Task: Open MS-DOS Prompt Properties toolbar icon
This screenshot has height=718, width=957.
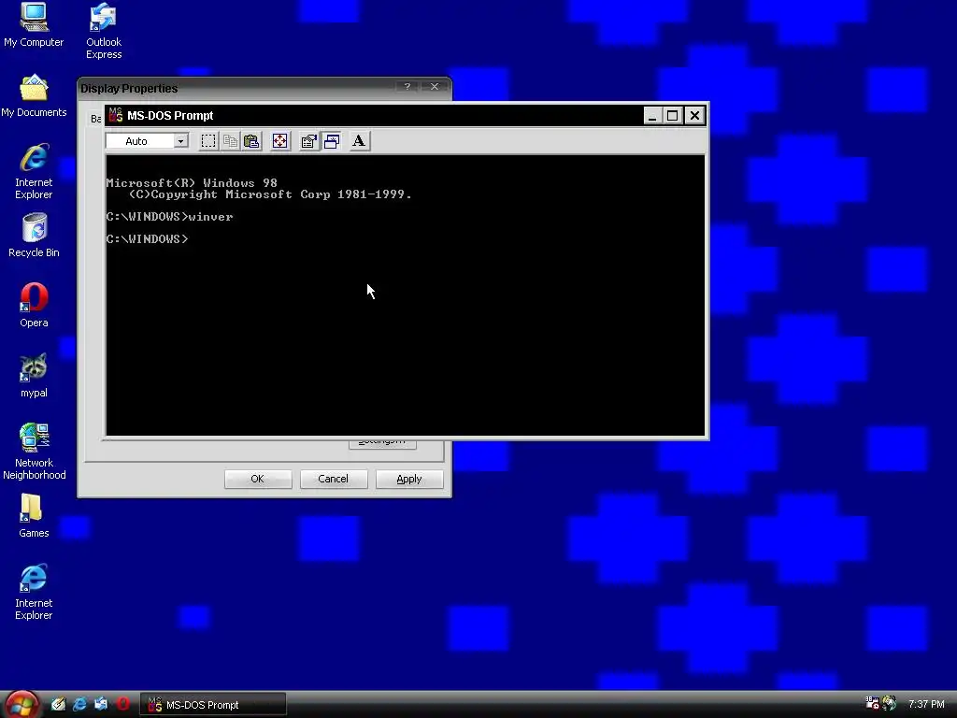Action: [309, 141]
